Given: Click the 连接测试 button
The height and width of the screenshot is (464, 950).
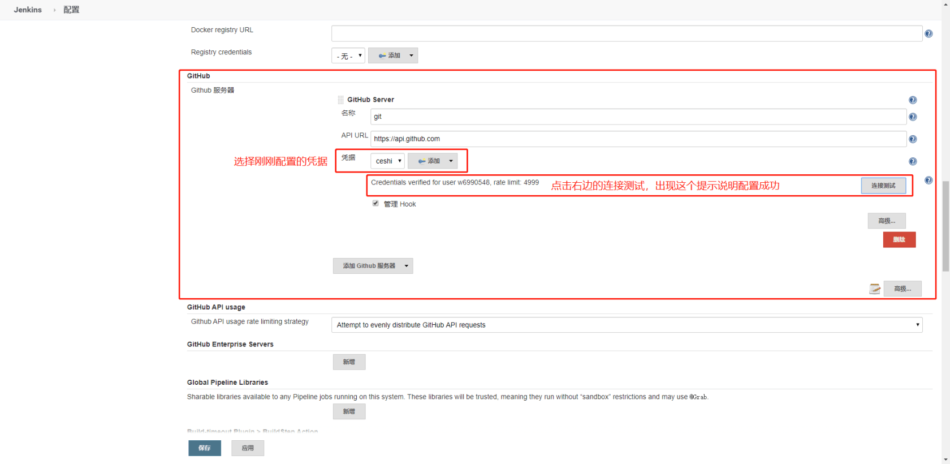Looking at the screenshot, I should [x=883, y=186].
